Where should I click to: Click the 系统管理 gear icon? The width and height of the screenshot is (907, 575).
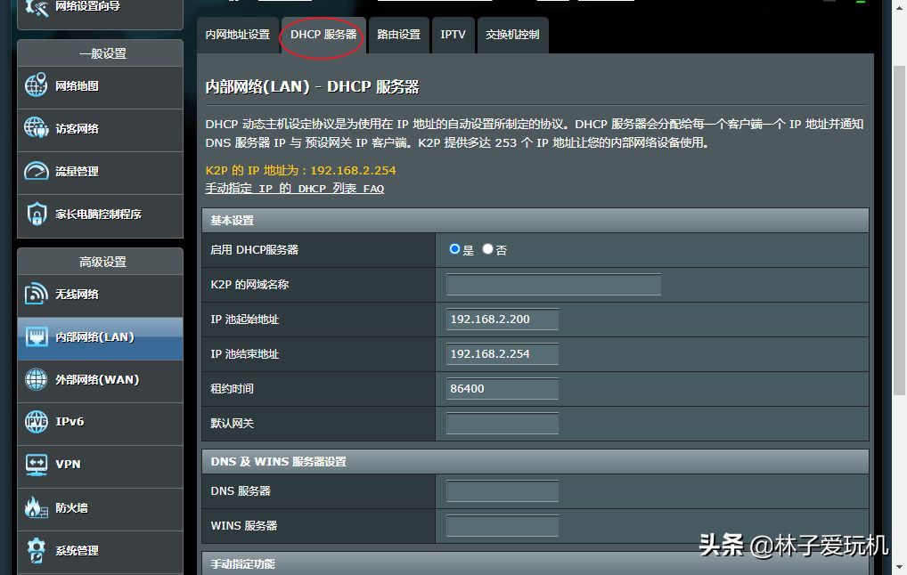click(37, 550)
